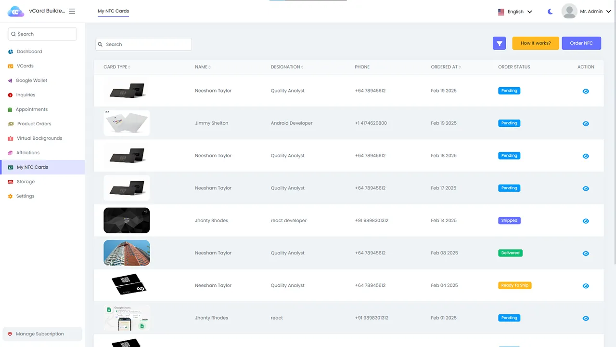This screenshot has height=347, width=616.
Task: Click the US flag language icon
Action: click(501, 12)
